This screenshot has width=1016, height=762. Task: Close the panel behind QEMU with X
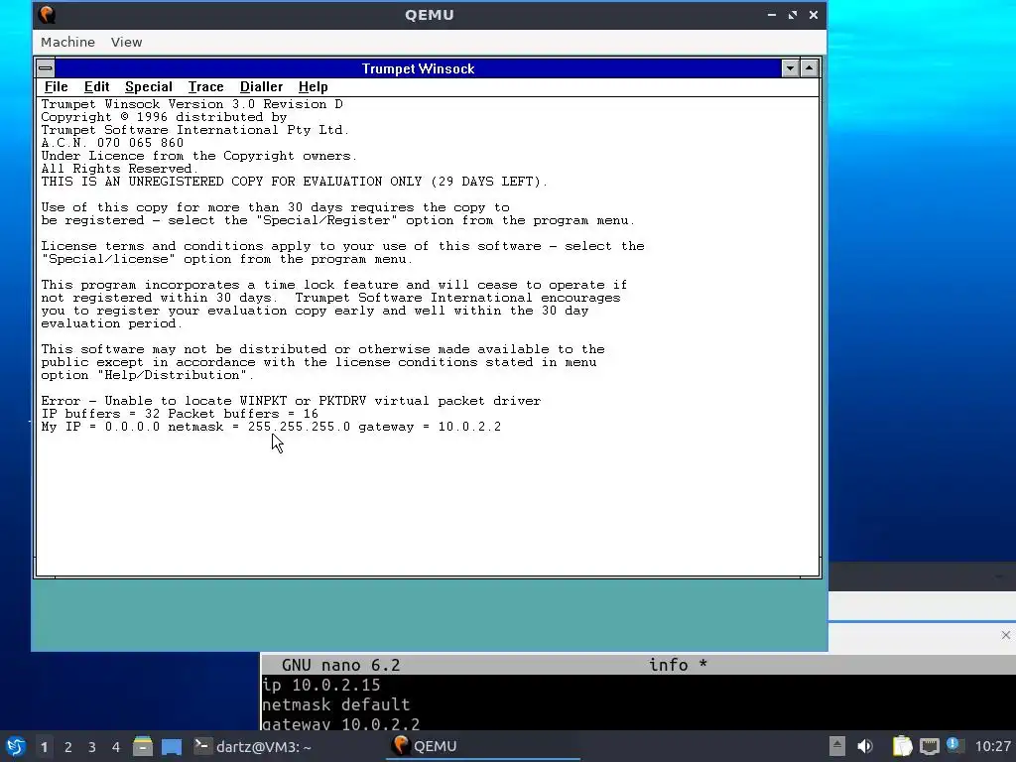[x=1006, y=635]
